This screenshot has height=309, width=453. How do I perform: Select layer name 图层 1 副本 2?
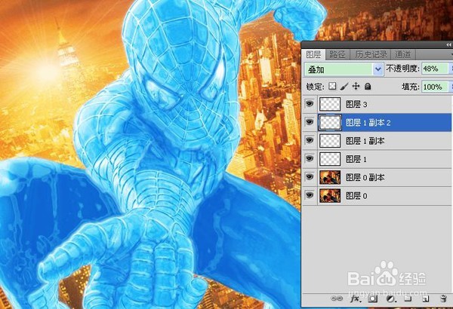(x=368, y=123)
